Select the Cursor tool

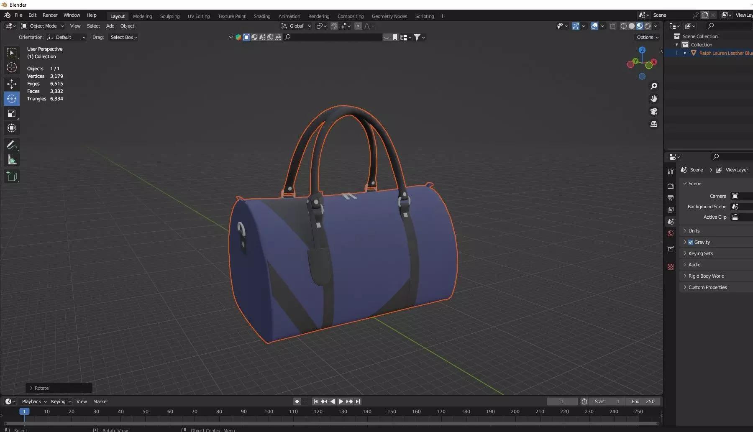pos(12,67)
